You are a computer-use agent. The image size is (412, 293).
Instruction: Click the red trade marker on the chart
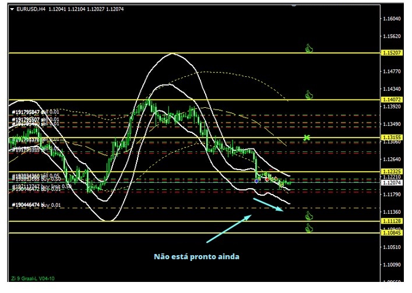pyautogui.click(x=267, y=179)
